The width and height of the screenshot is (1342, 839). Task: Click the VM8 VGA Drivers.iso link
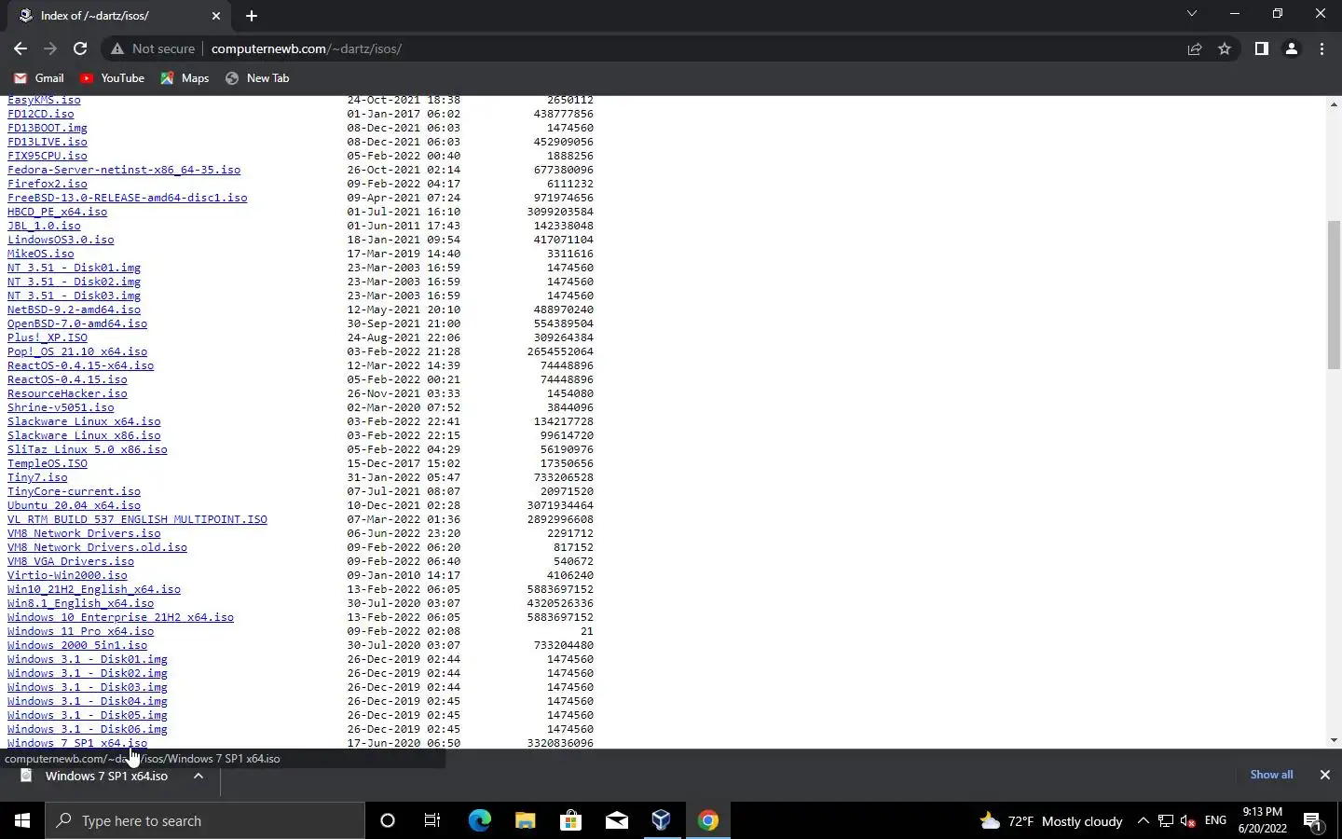click(71, 561)
